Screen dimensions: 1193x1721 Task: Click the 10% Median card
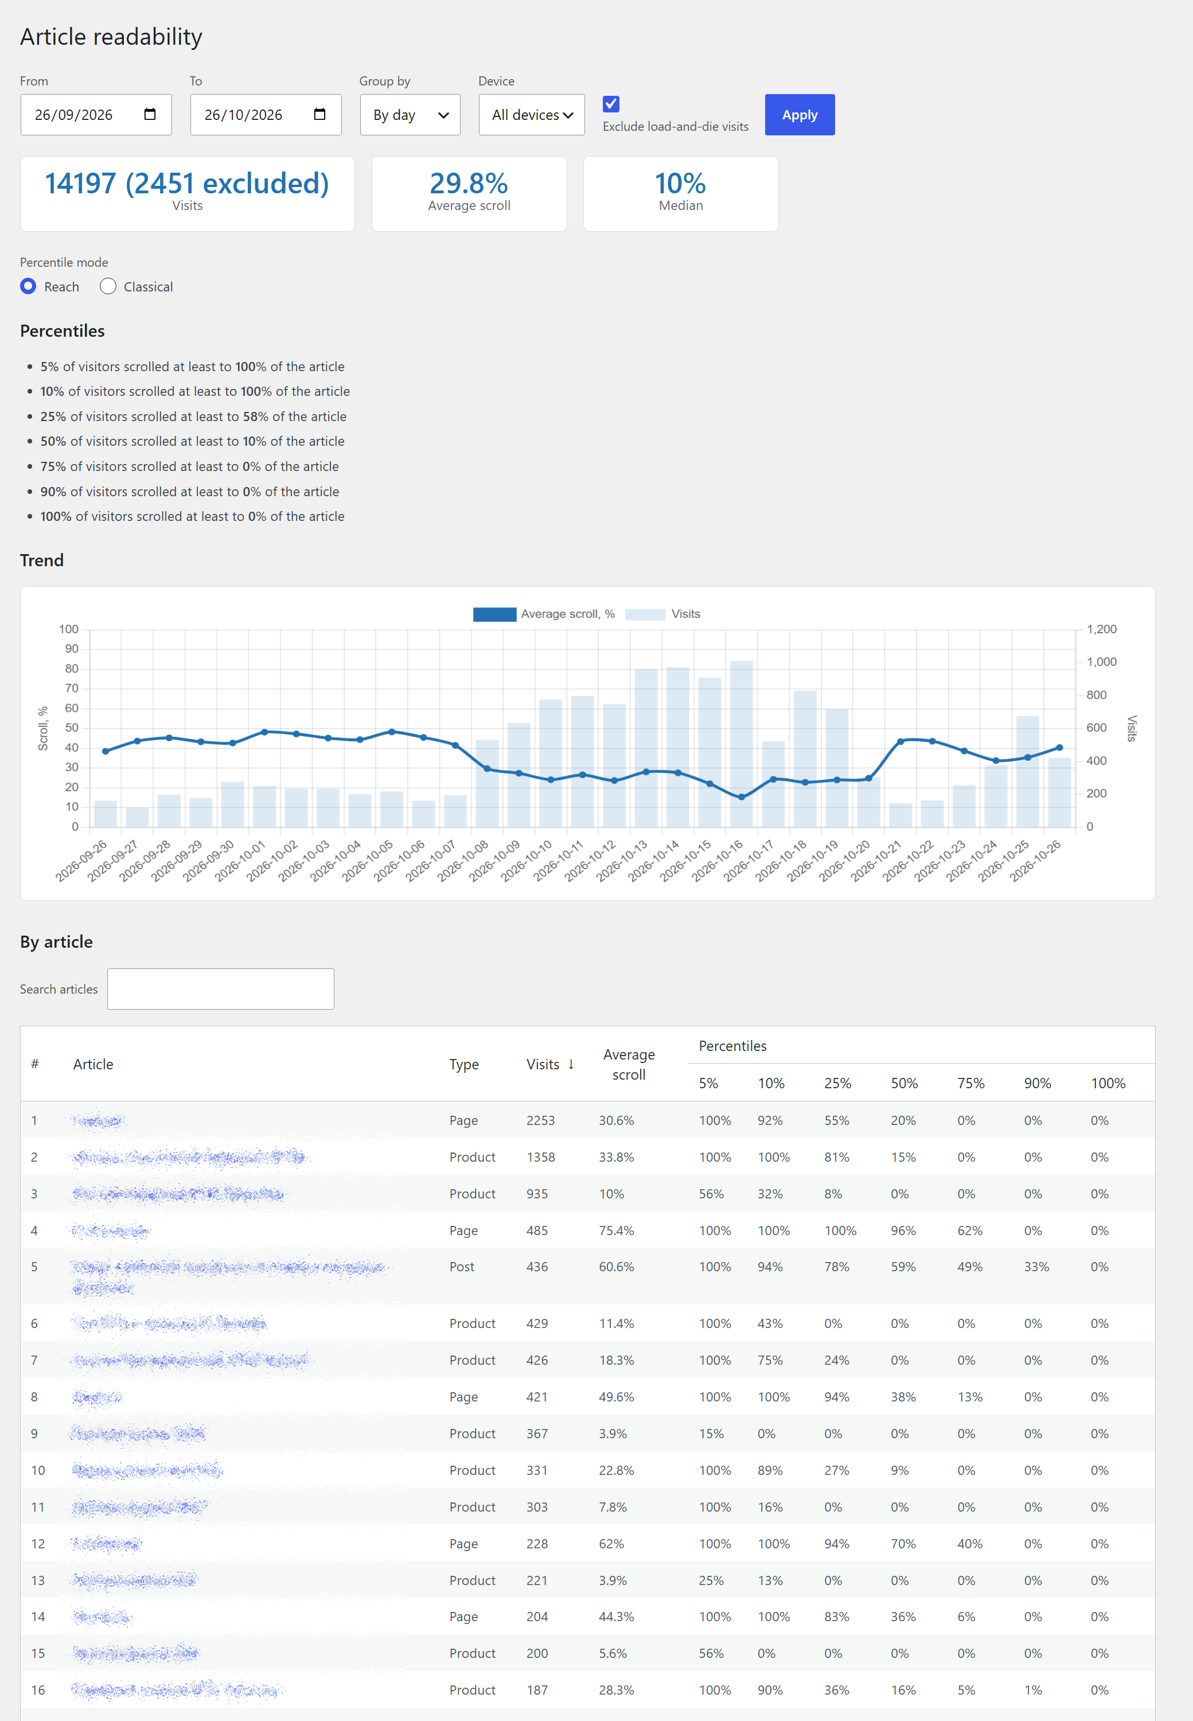[x=680, y=194]
